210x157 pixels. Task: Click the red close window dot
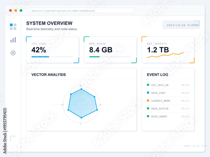(x=10, y=10)
